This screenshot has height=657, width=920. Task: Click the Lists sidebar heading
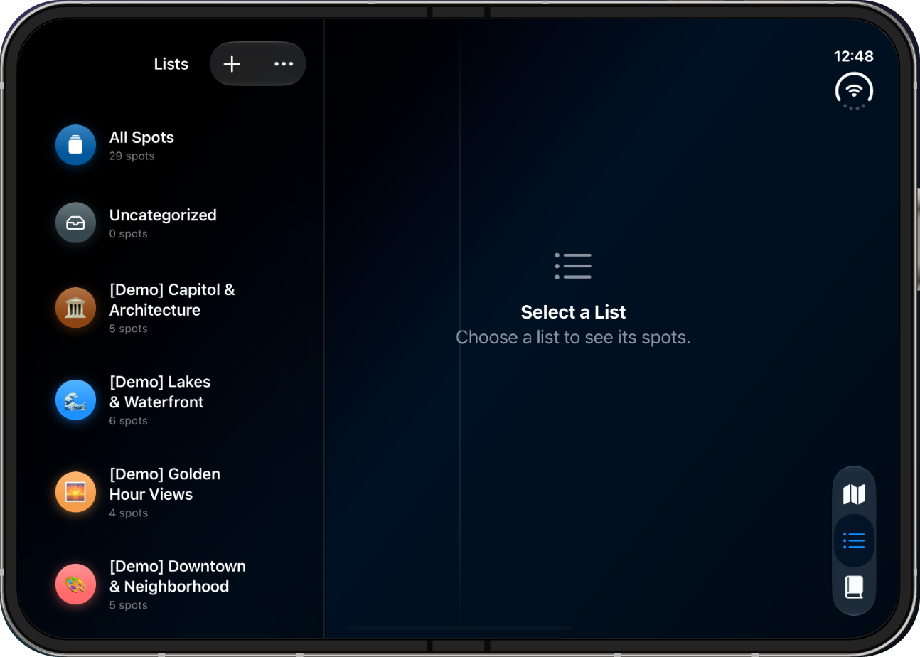171,64
